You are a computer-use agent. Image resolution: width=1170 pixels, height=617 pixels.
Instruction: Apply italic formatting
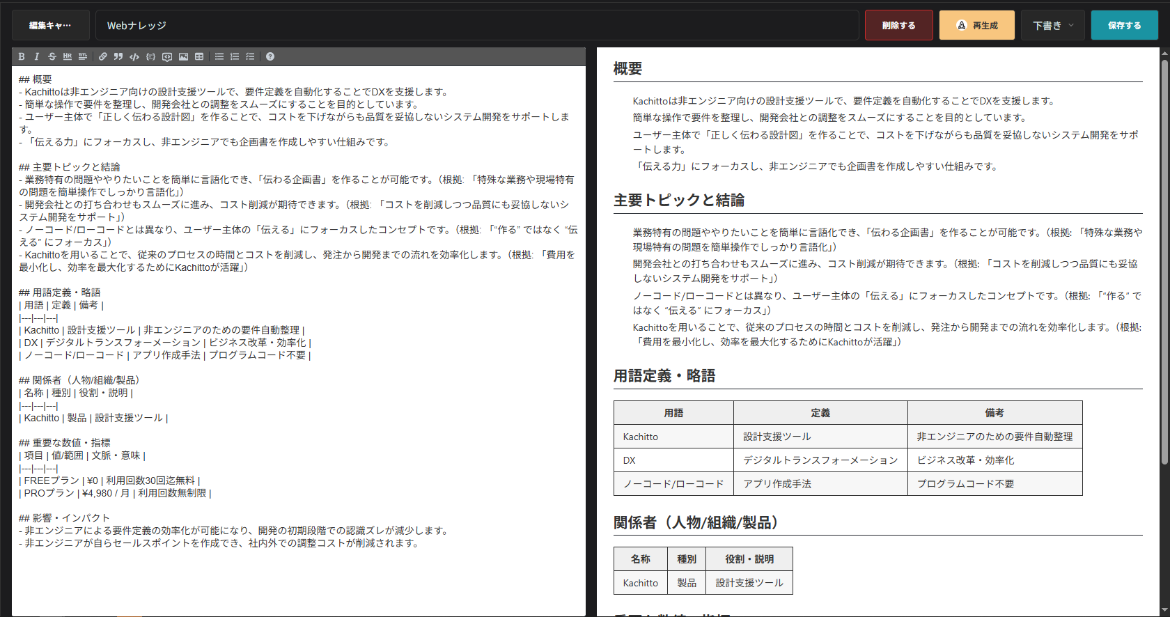(x=36, y=56)
